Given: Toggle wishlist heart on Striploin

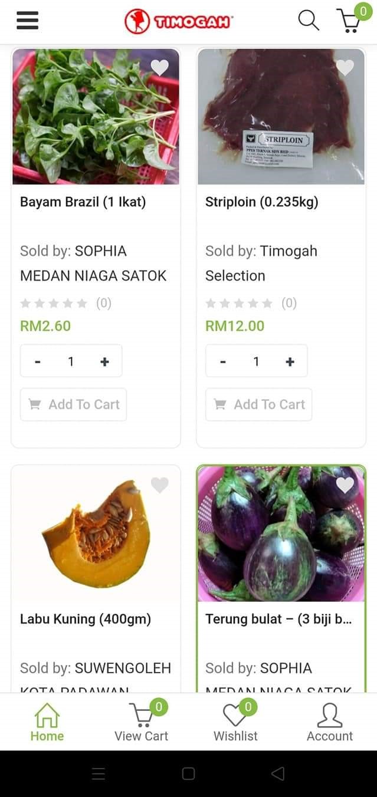Looking at the screenshot, I should (x=345, y=68).
